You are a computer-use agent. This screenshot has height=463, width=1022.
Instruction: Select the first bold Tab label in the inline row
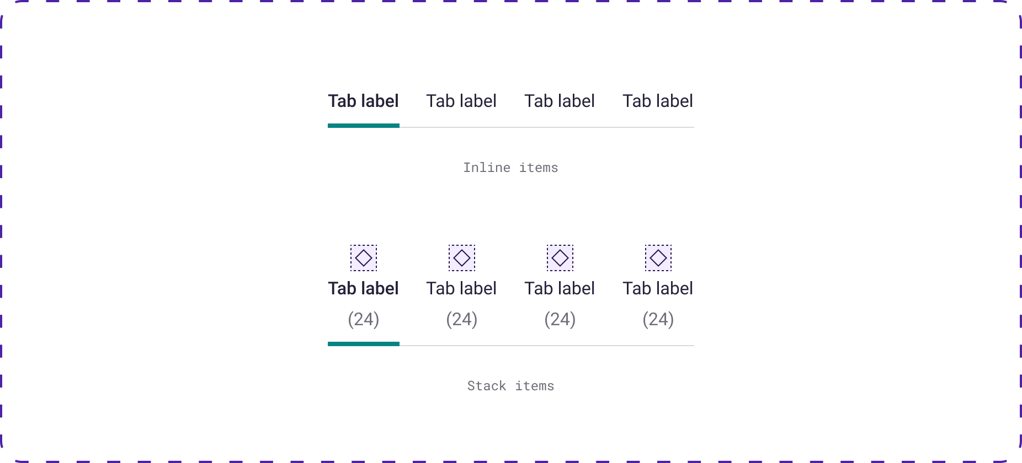click(x=363, y=101)
